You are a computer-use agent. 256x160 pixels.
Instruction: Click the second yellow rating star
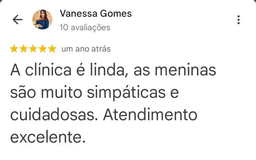point(23,49)
